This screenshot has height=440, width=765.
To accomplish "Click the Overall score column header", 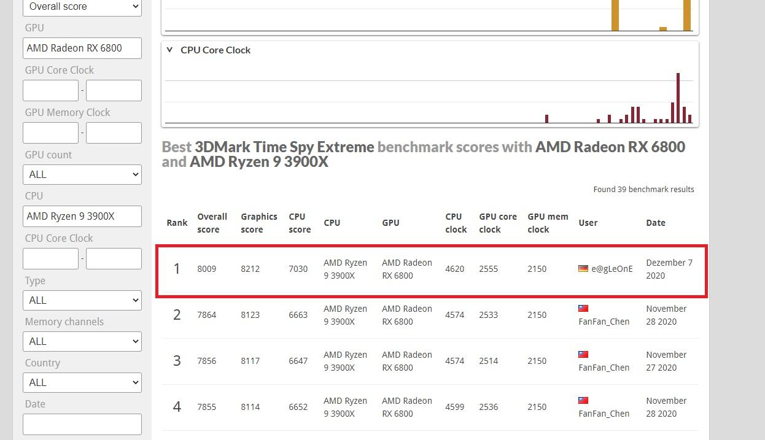I will point(212,223).
